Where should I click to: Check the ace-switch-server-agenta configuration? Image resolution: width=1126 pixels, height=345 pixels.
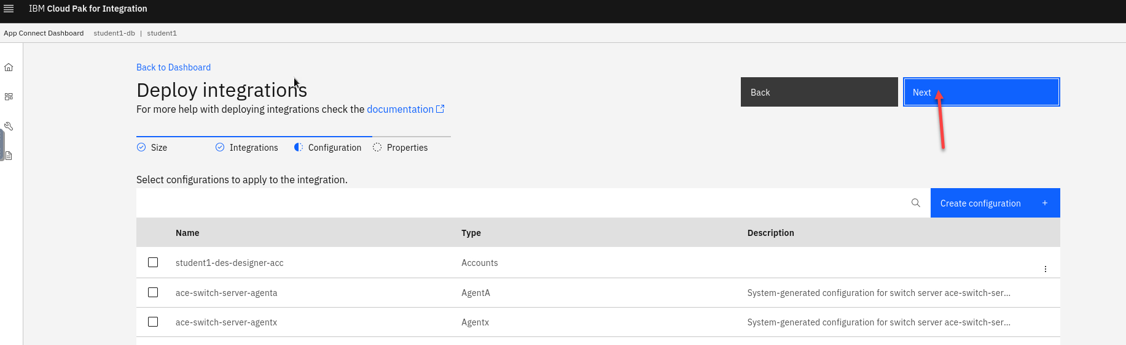[x=153, y=292]
